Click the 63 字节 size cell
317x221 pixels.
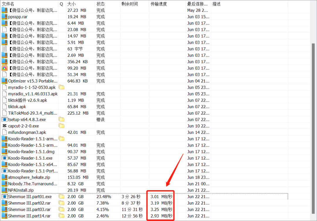75,49
